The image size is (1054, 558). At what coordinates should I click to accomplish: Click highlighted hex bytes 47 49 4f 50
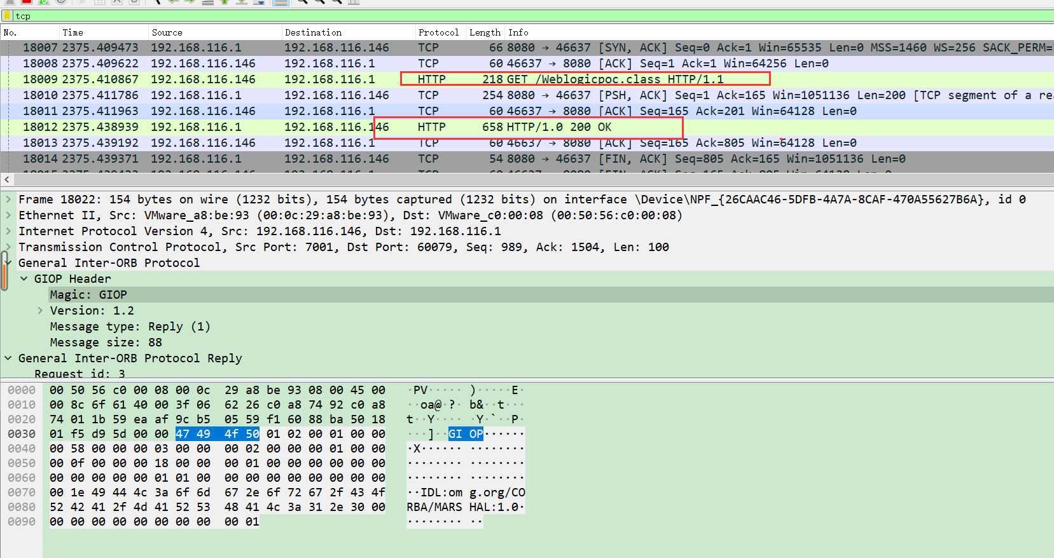[x=218, y=434]
